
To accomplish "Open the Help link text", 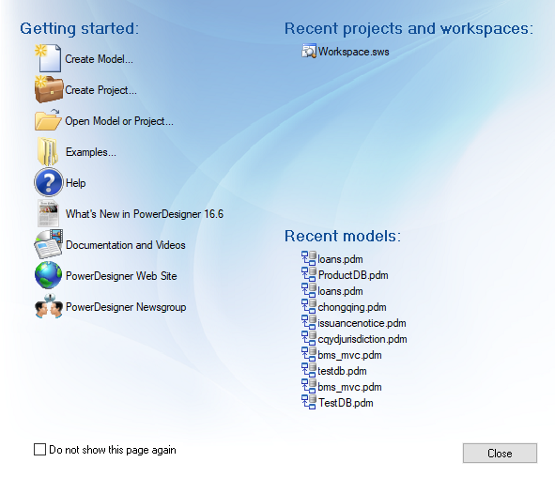I will click(x=76, y=183).
